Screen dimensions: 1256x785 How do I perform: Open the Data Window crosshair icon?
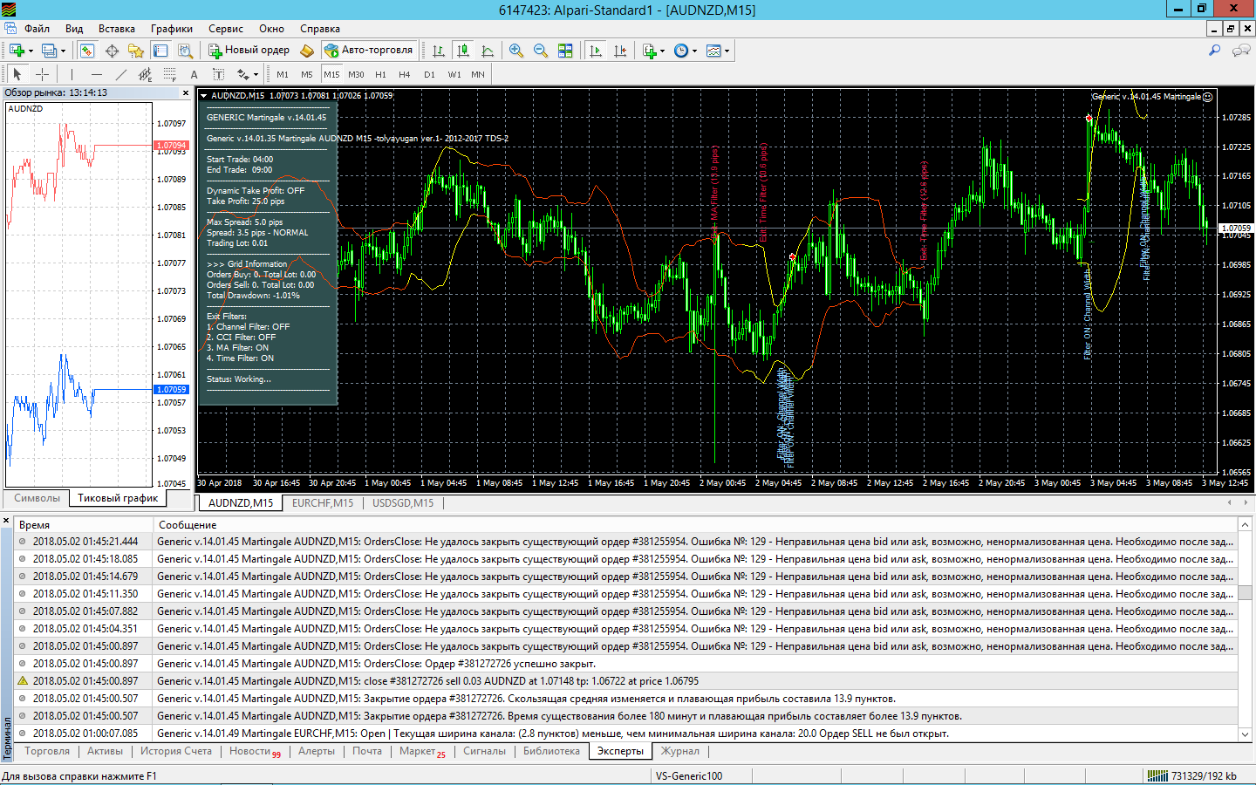point(112,51)
